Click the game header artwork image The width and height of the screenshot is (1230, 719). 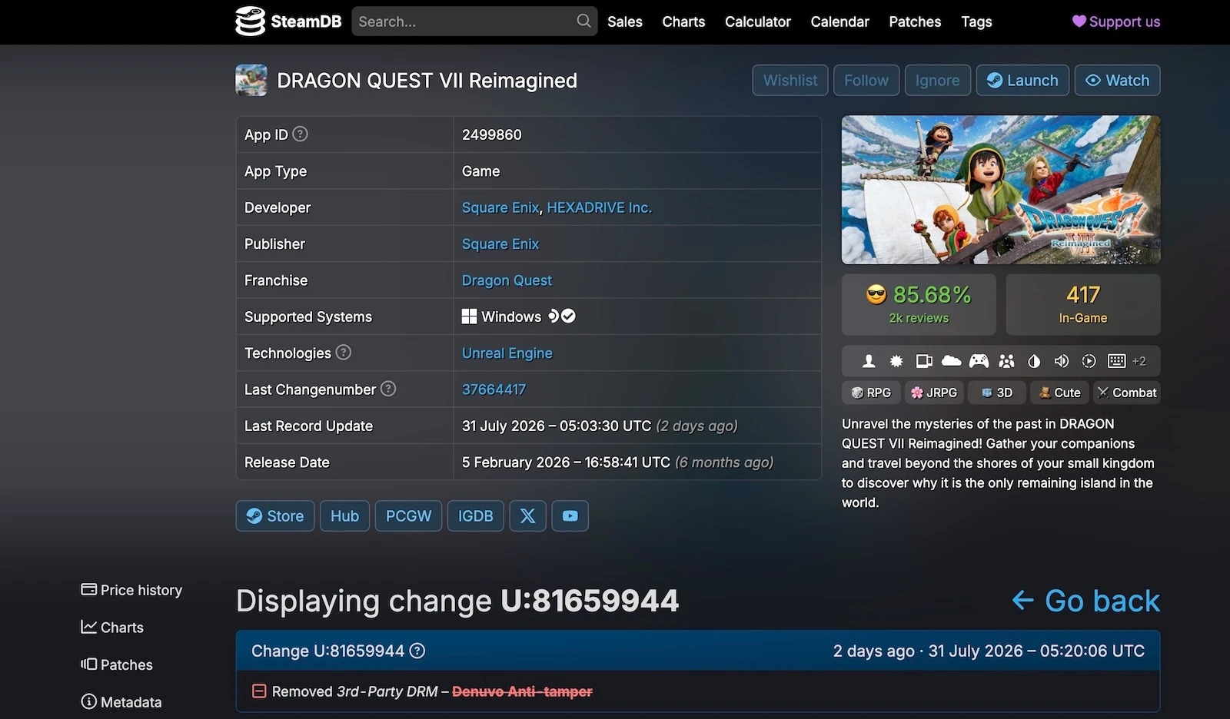(x=1001, y=190)
